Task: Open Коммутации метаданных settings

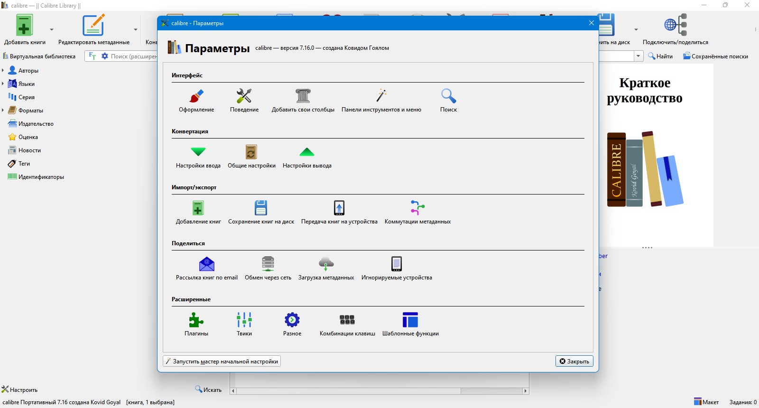Action: pos(417,212)
